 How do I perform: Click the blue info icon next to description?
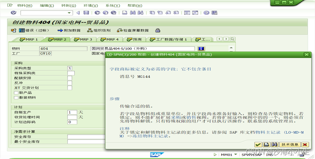pos(201,49)
